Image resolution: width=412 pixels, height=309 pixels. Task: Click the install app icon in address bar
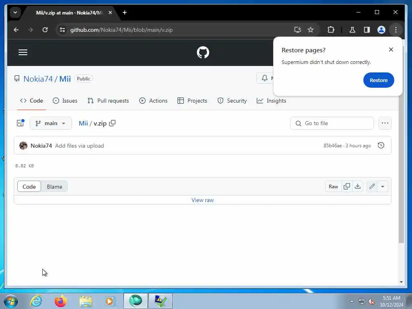pos(297,30)
